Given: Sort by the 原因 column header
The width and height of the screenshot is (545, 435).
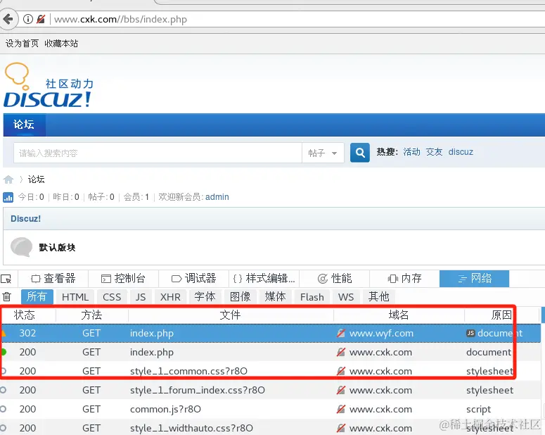Looking at the screenshot, I should click(501, 315).
